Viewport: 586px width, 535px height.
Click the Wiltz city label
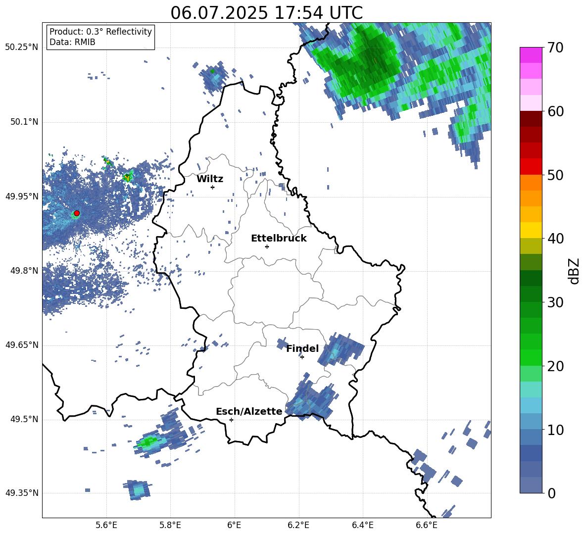tap(210, 179)
